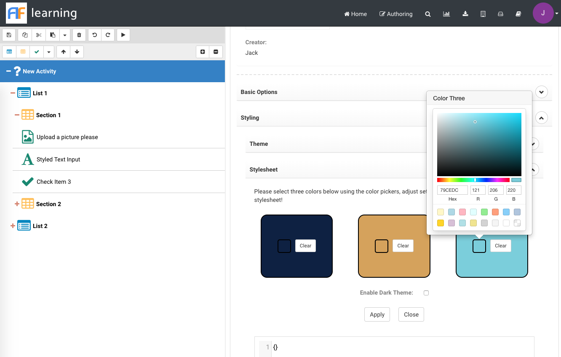This screenshot has height=357, width=561.
Task: Run the activity with the Play icon
Action: [123, 35]
